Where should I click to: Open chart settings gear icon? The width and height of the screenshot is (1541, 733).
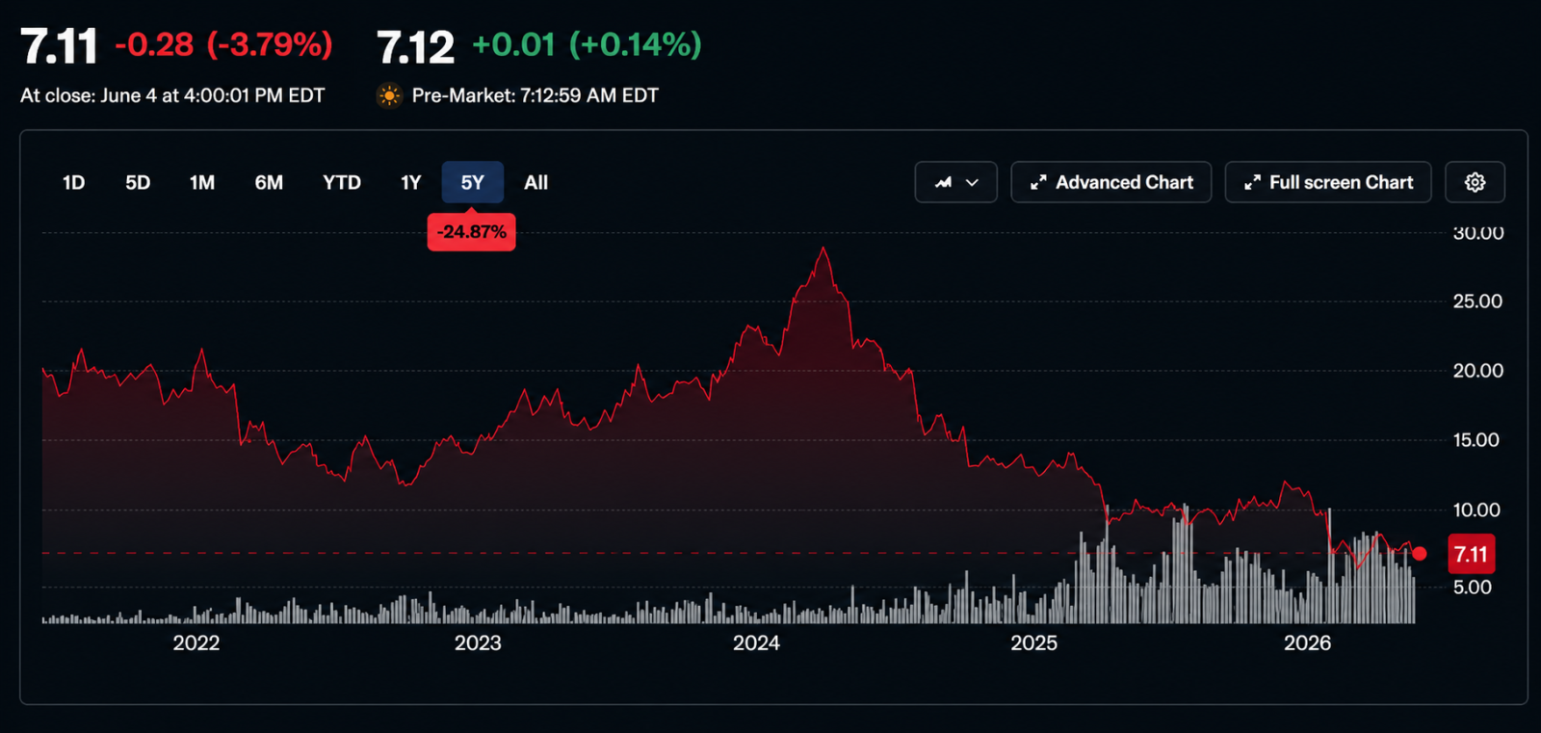point(1475,182)
